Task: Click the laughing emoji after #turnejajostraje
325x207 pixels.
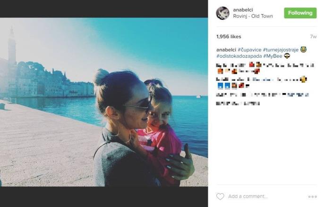Action: [303, 49]
